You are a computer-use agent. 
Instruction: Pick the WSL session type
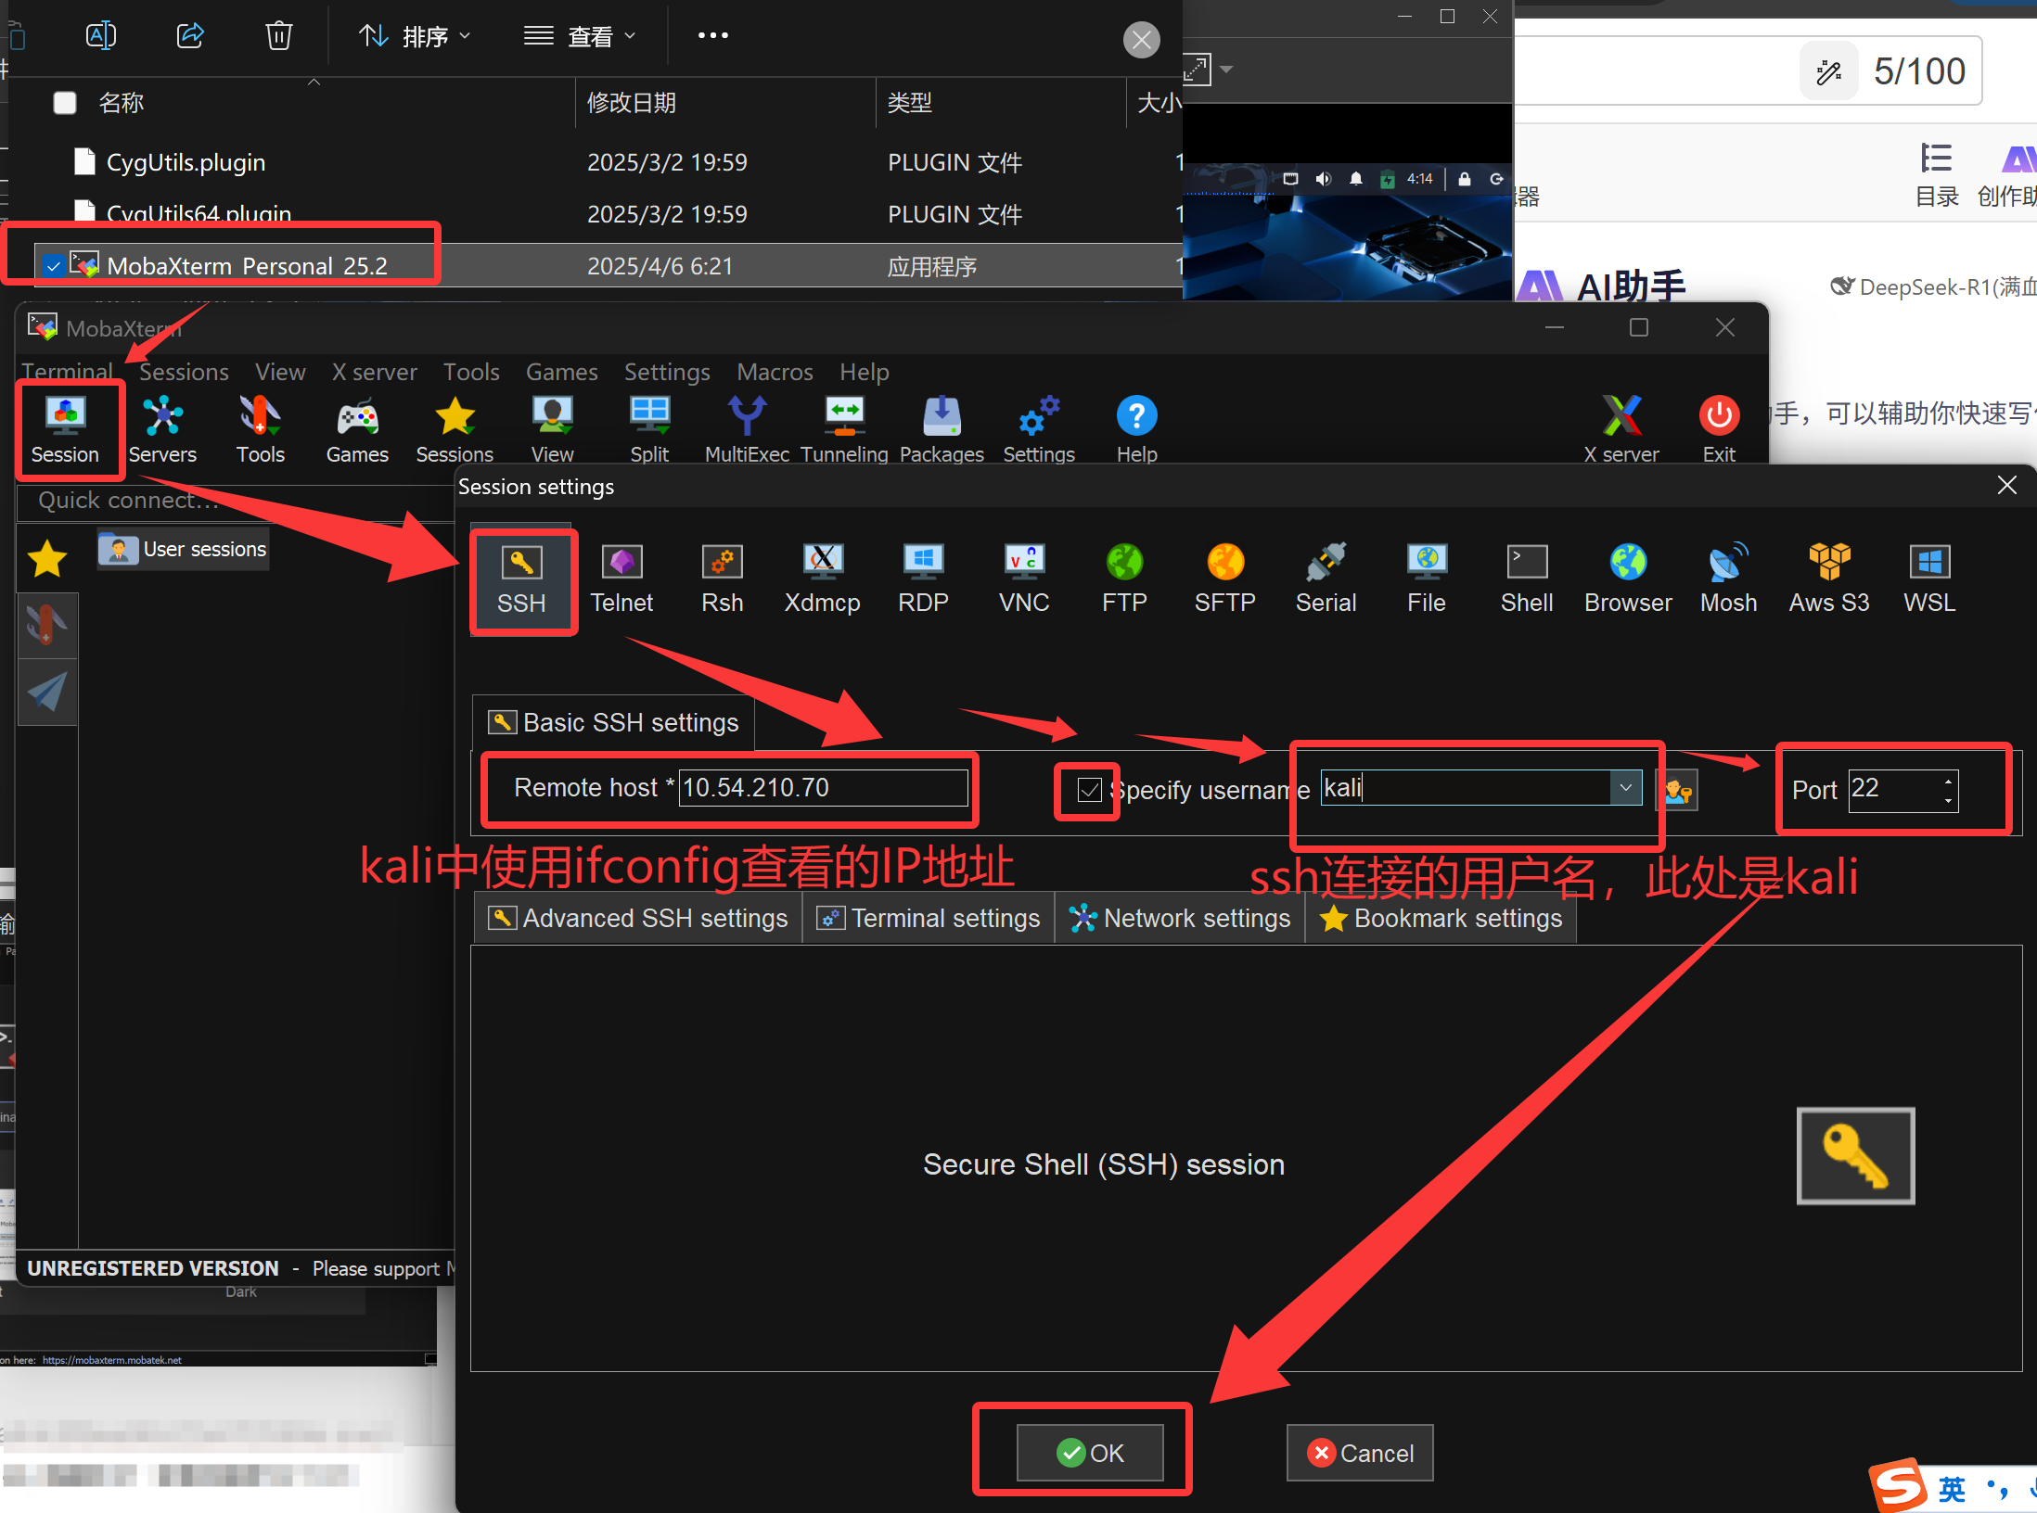(1929, 580)
